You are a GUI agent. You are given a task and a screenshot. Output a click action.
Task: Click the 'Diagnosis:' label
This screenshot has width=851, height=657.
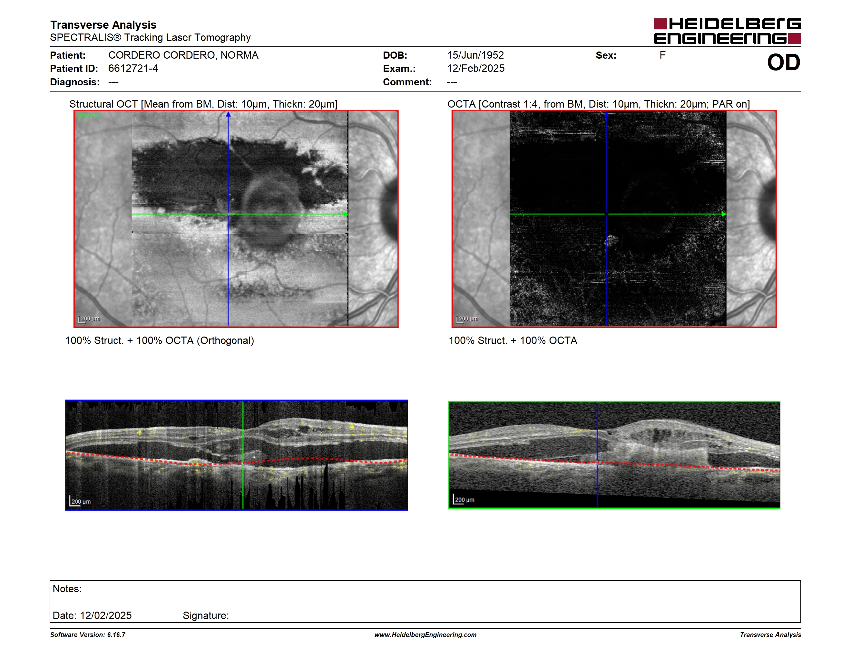[x=75, y=82]
